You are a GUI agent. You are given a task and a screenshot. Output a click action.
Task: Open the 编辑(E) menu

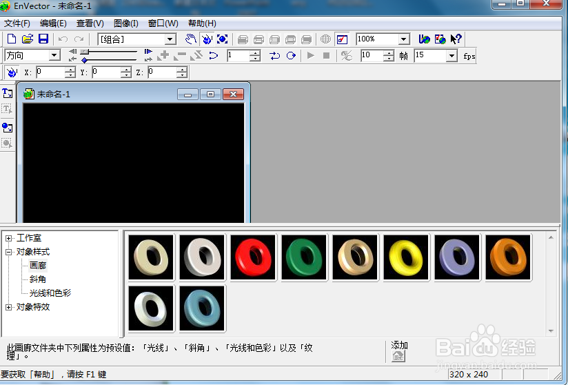coord(53,23)
